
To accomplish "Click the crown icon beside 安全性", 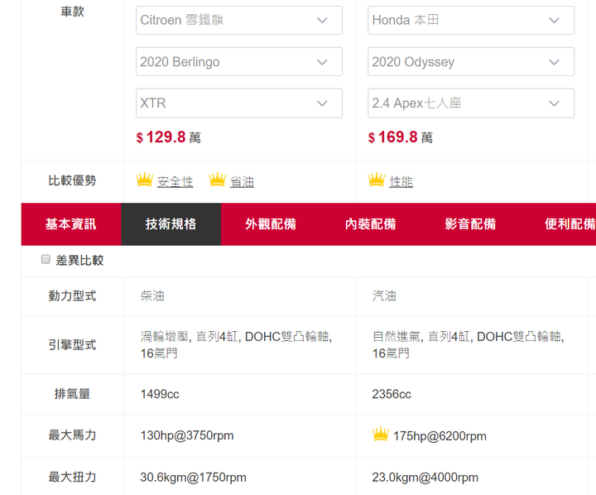I will (144, 180).
